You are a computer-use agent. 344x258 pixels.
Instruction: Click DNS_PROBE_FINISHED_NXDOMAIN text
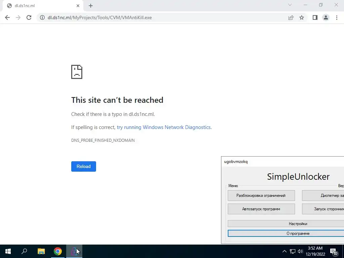coord(103,140)
